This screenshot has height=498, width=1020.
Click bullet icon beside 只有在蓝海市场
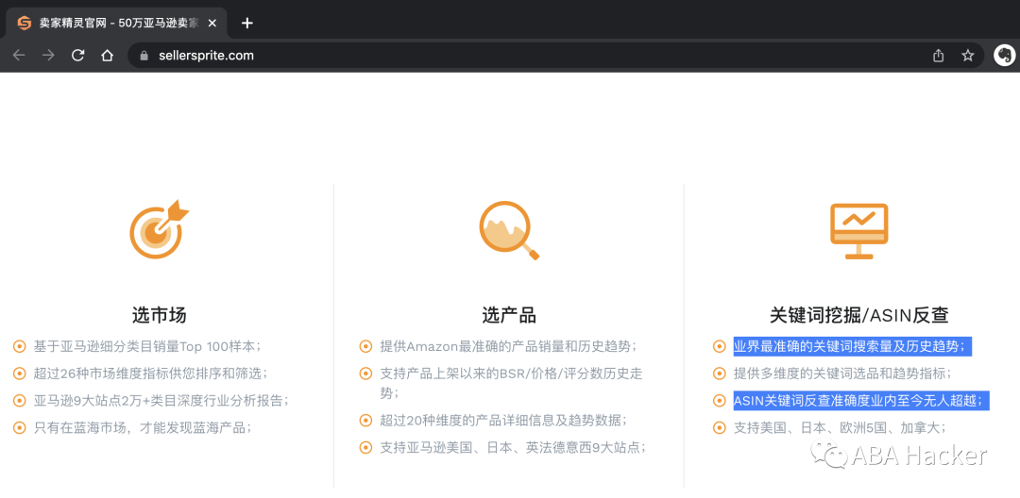(x=19, y=427)
